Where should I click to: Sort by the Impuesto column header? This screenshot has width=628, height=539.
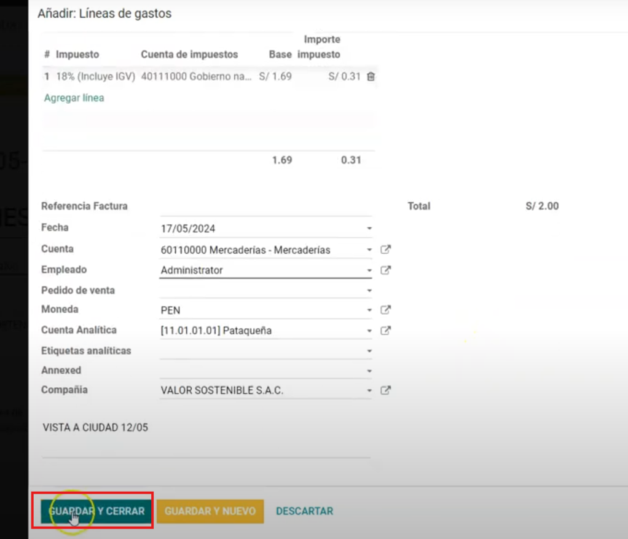point(77,54)
